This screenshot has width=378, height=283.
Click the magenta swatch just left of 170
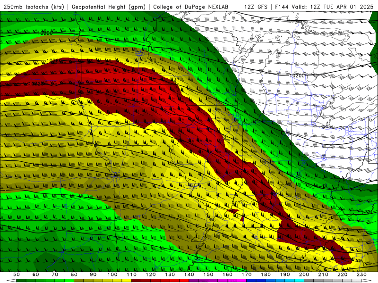[x=242, y=281]
